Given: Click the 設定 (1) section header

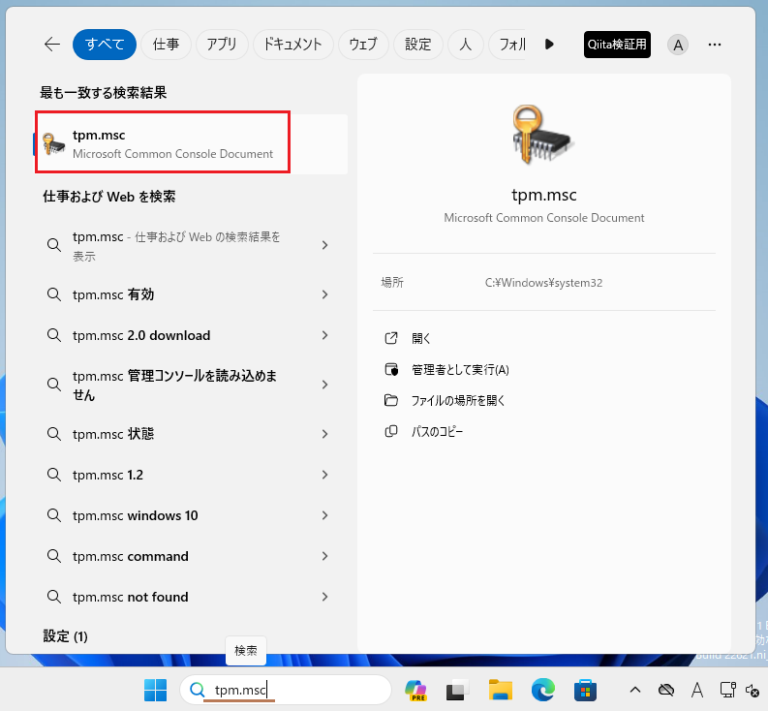Looking at the screenshot, I should tap(65, 636).
